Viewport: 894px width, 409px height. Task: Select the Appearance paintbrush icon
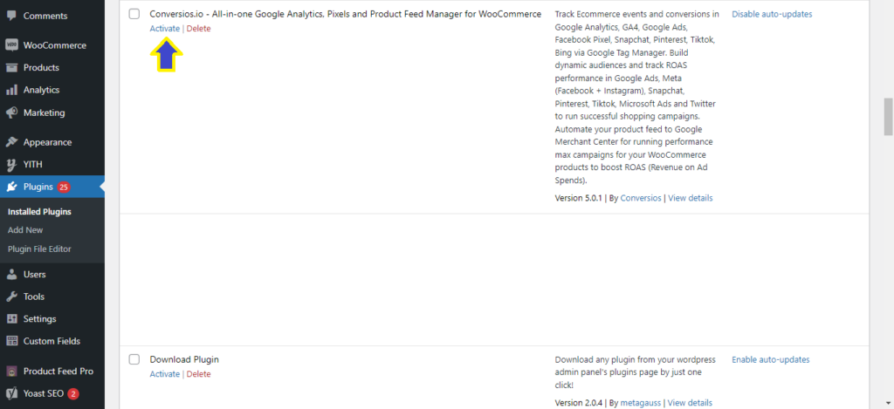click(11, 142)
